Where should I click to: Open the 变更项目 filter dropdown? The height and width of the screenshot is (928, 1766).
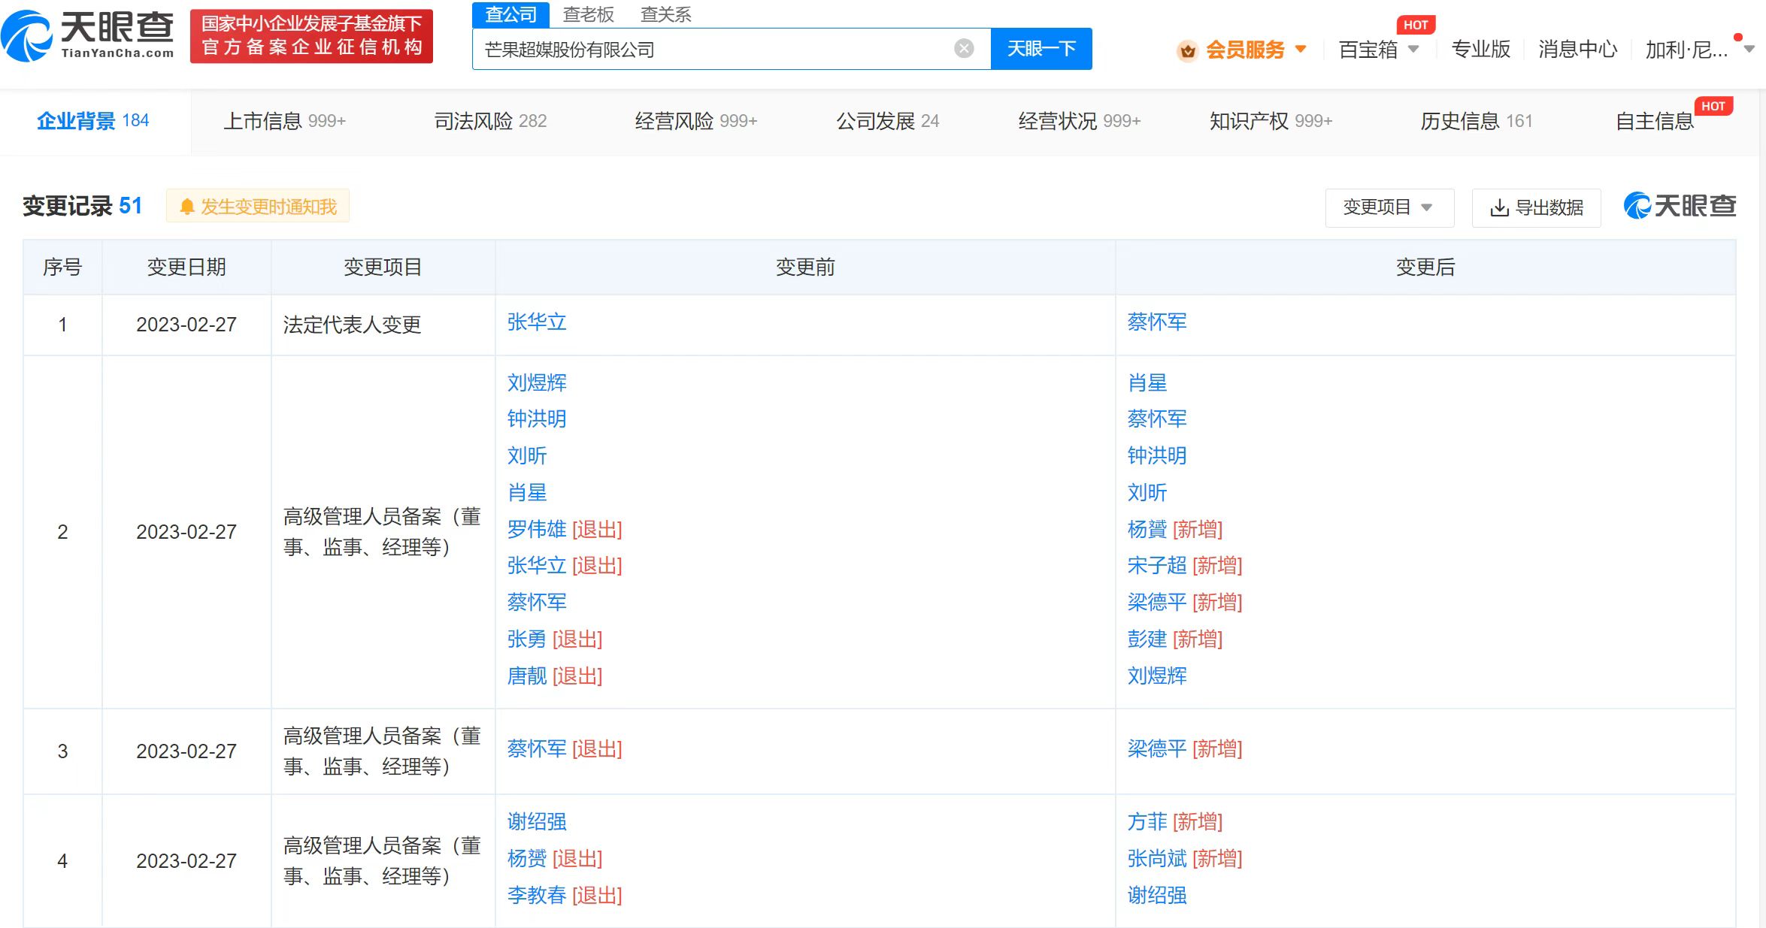click(1389, 207)
